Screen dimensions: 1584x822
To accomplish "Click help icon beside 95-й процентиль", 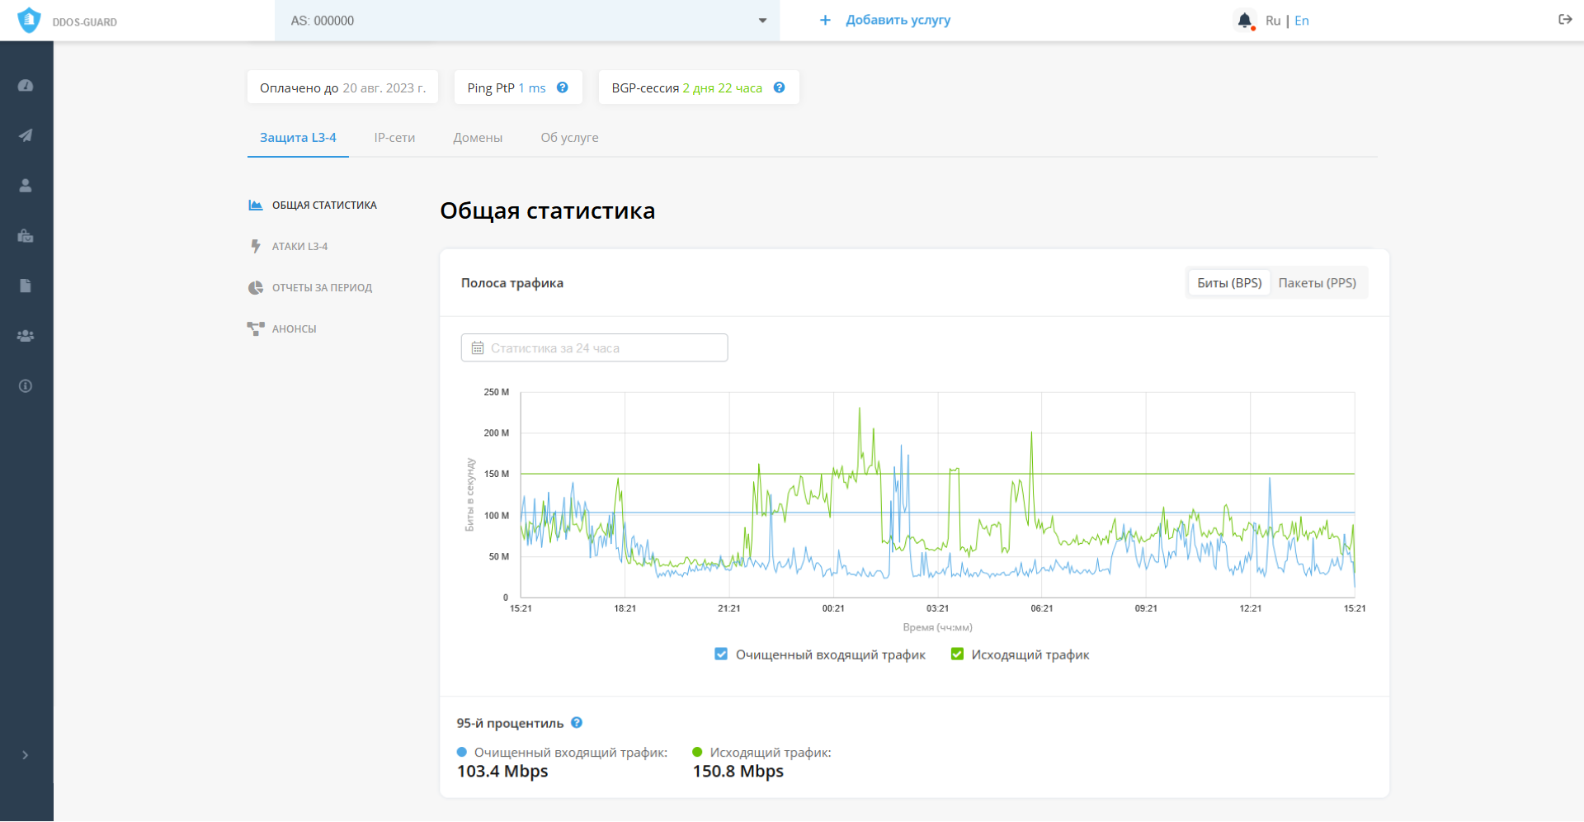I will coord(577,723).
